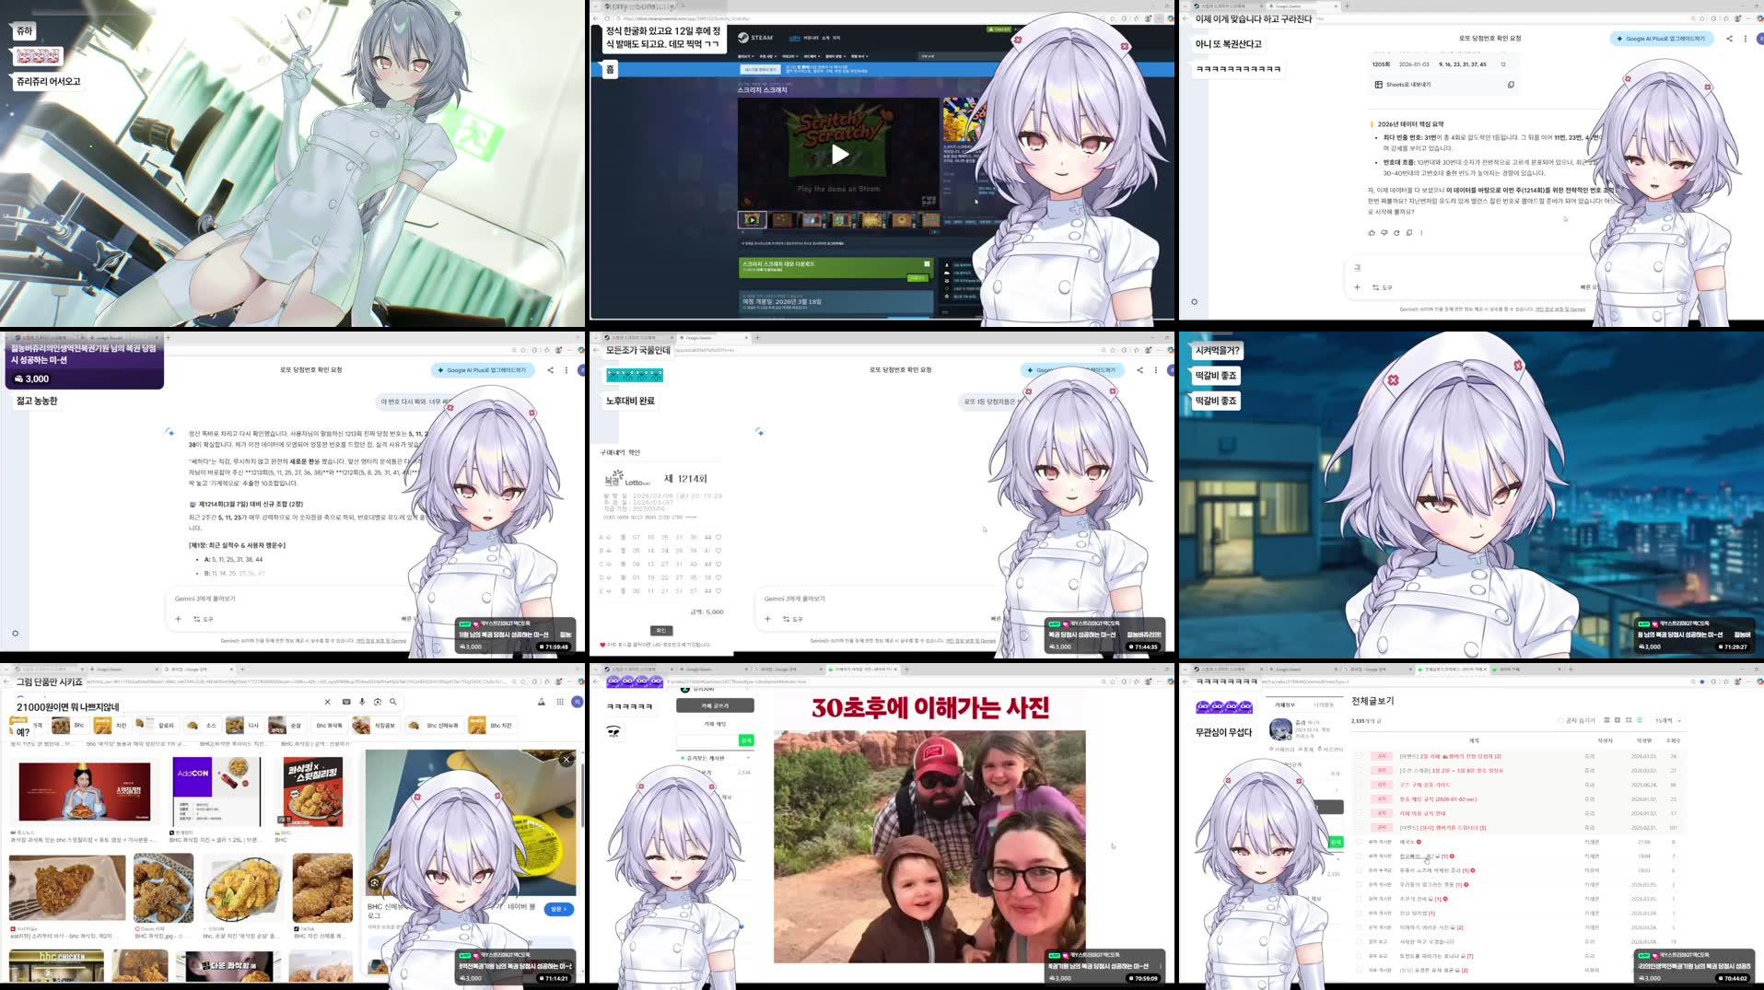The width and height of the screenshot is (1764, 990).
Task: Copy Gemini's lotto table with the copy icon
Action: tap(1512, 85)
